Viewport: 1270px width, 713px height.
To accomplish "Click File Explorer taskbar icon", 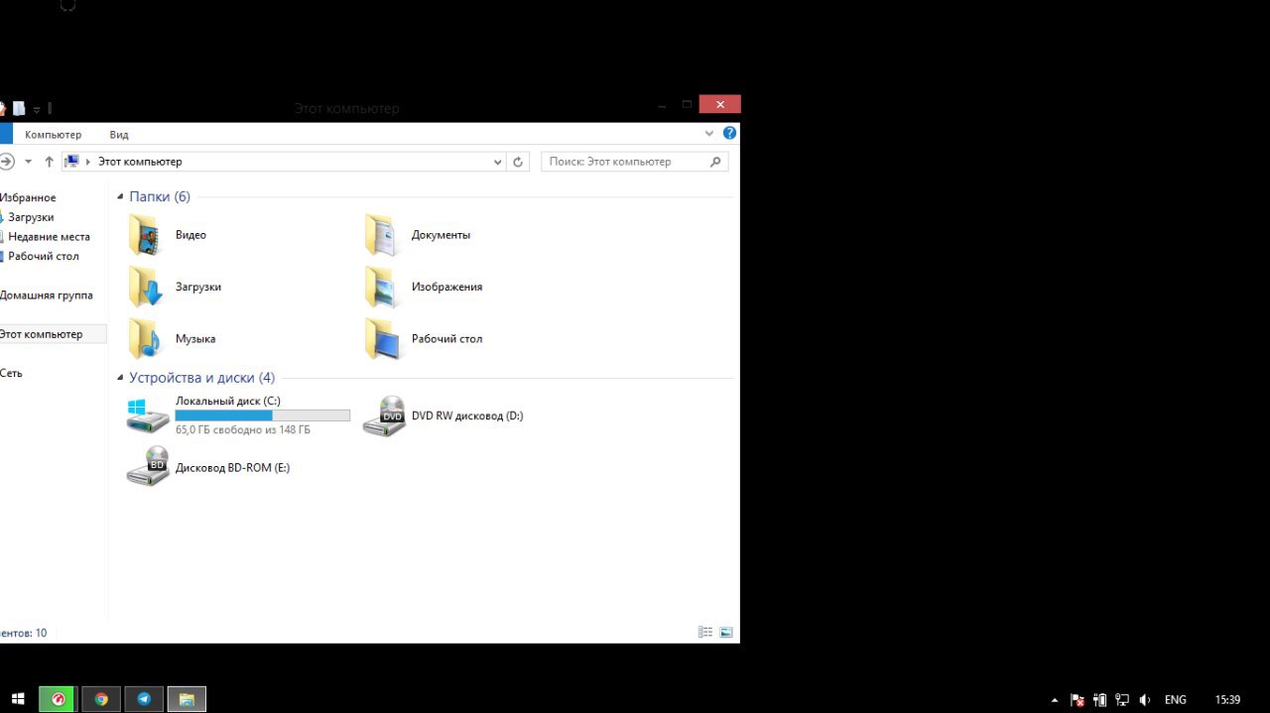I will pos(187,699).
